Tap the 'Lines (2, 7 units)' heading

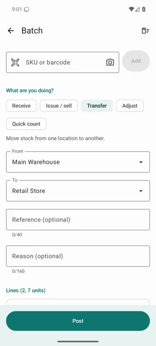[26, 290]
